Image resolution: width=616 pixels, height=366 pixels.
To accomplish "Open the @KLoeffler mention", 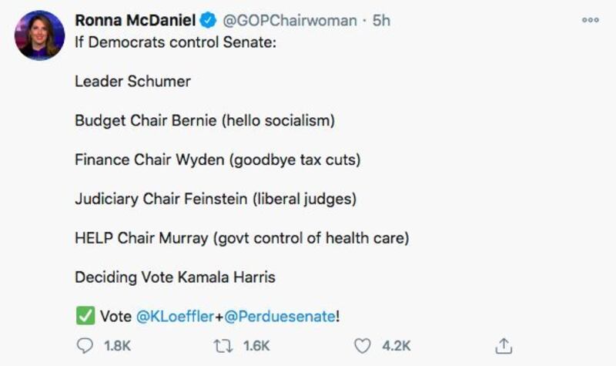I will [x=174, y=316].
